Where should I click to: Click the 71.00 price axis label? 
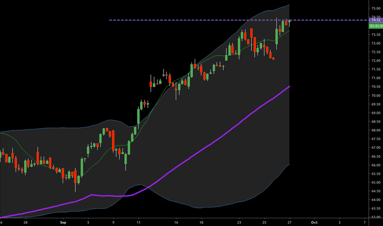376,78
